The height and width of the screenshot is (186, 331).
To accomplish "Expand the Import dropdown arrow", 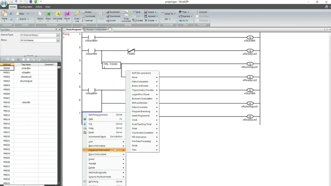I will (x=28, y=19).
